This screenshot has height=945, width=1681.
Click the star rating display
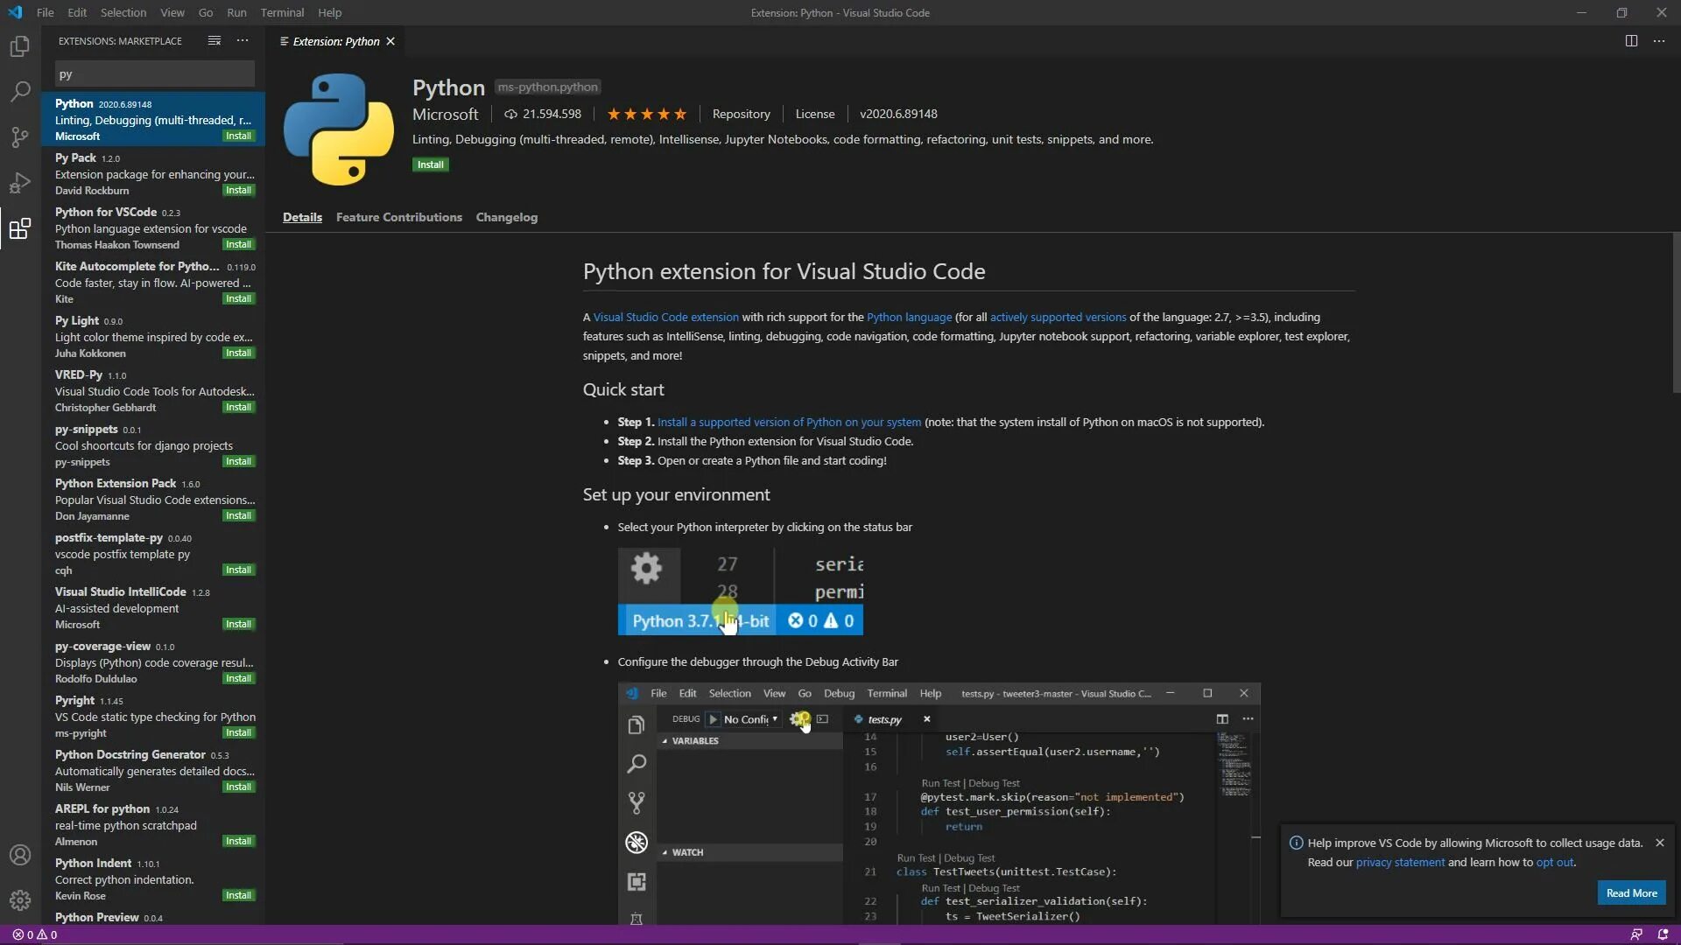(646, 113)
